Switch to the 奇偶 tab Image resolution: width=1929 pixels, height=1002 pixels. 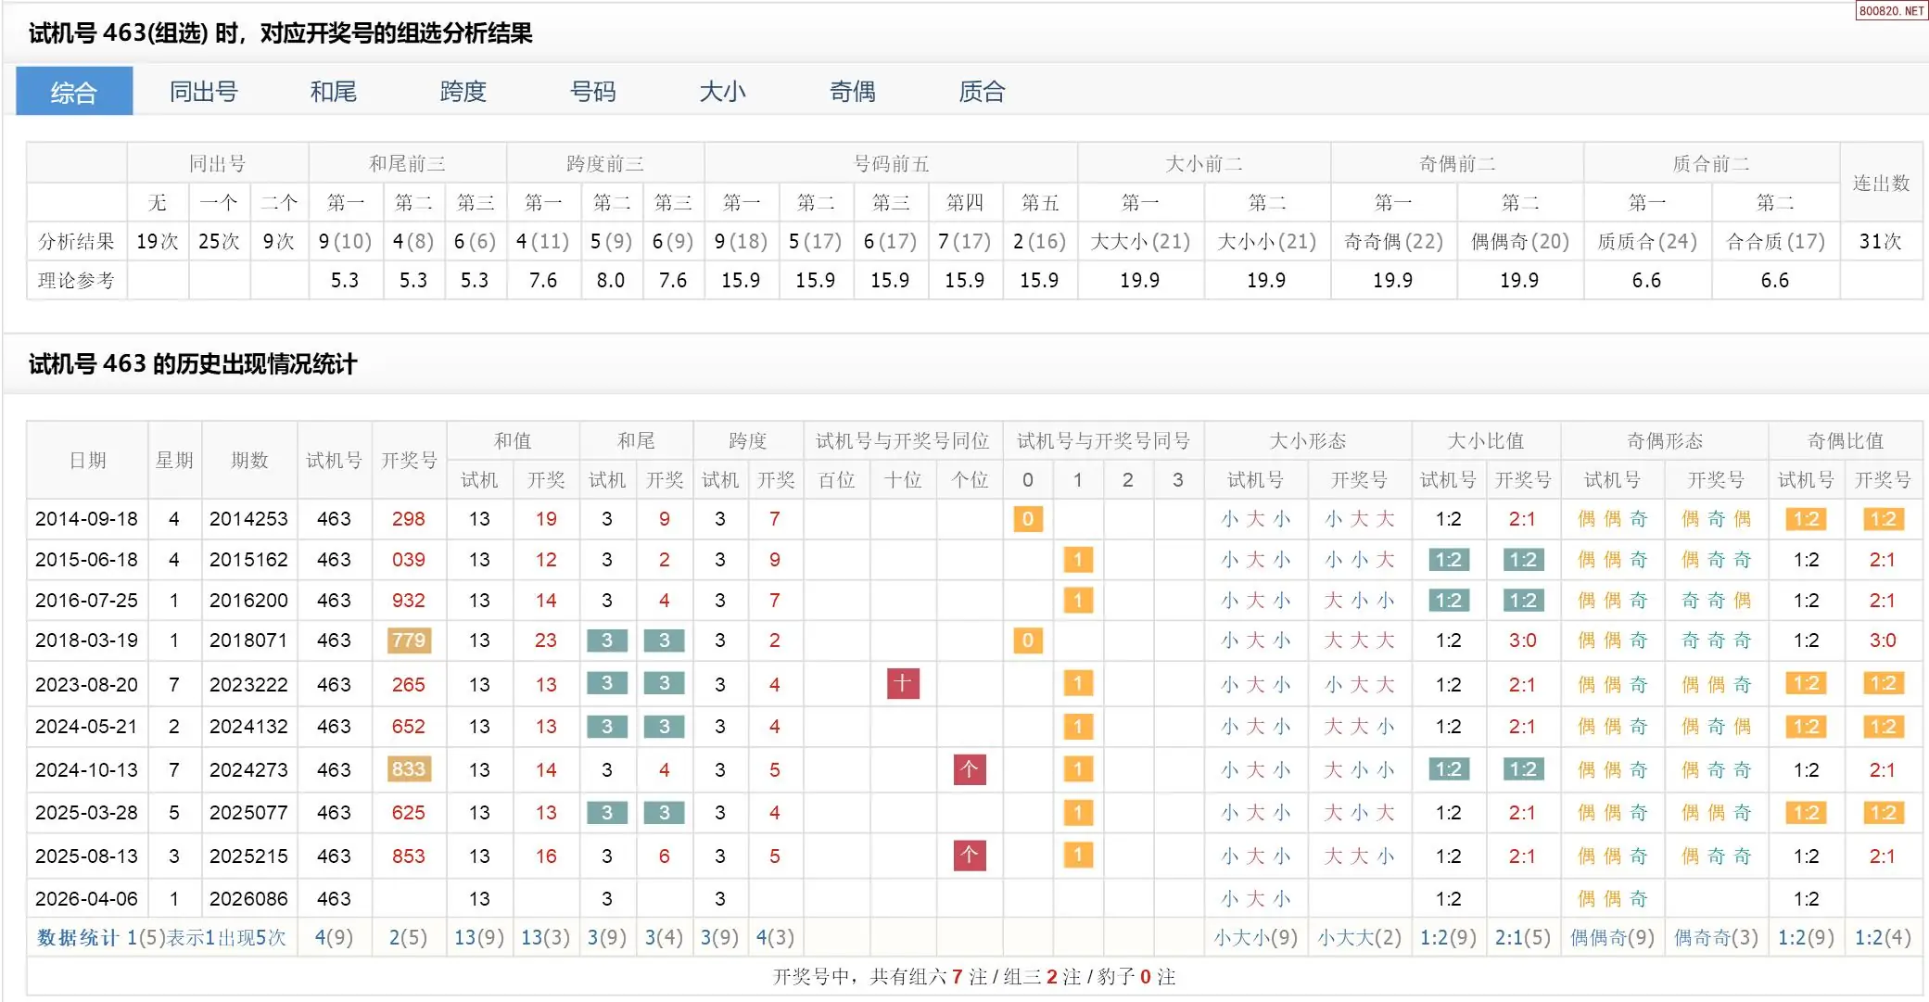(x=852, y=92)
